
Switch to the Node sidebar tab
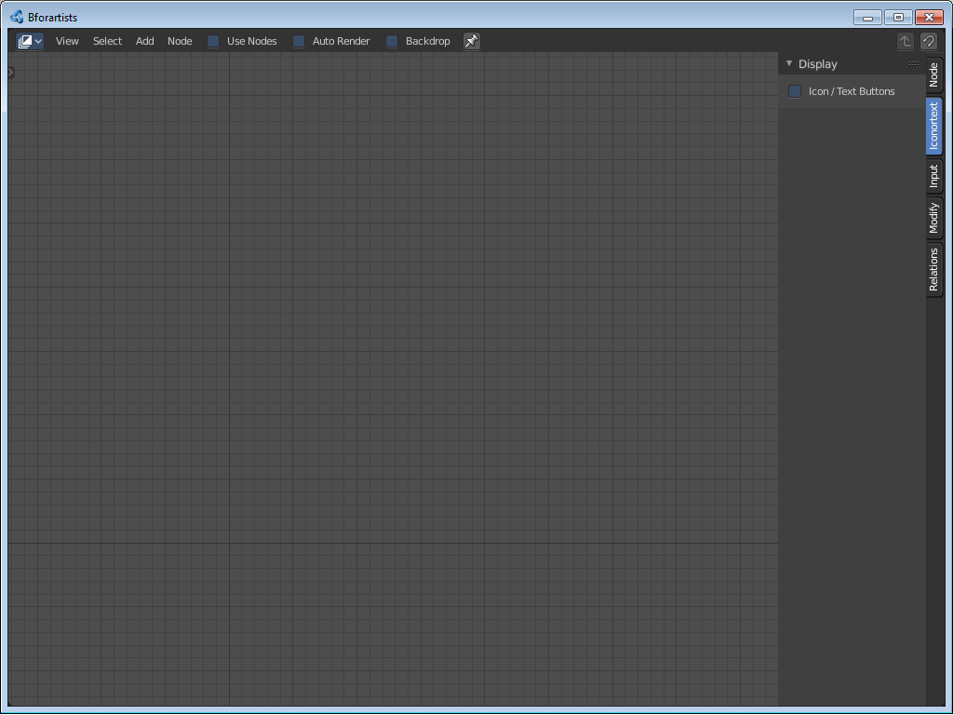pos(934,74)
